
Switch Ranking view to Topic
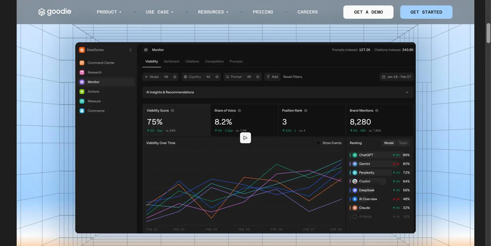[x=403, y=143]
